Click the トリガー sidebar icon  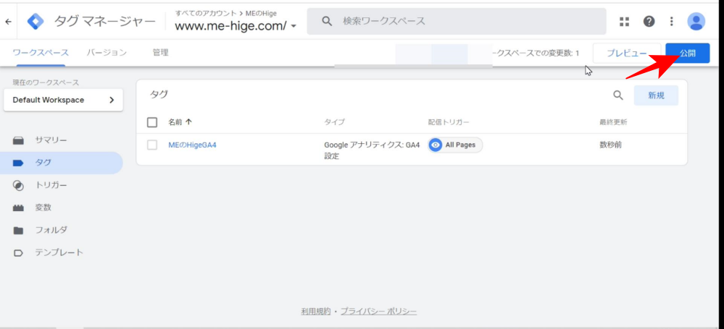[18, 186]
